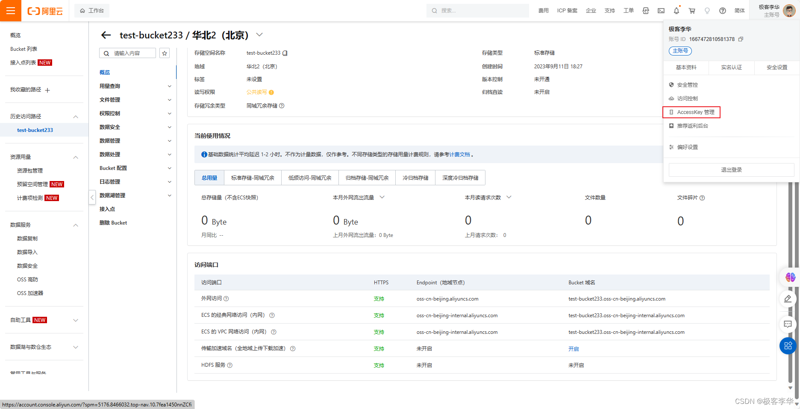Open the hamburger main menu
Screen dimensions: 800x409
[x=11, y=11]
